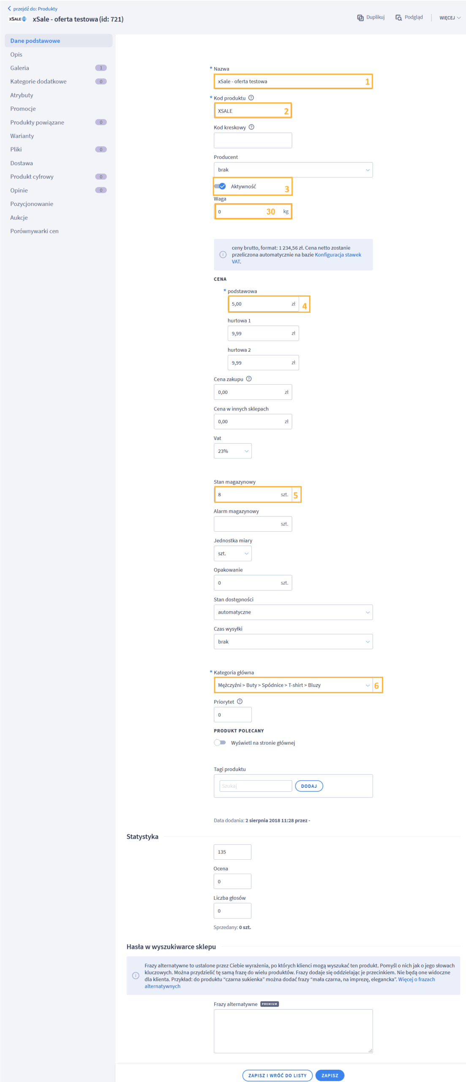Open the WIĘCEJ menu
This screenshot has height=1082, width=466.
tap(450, 18)
